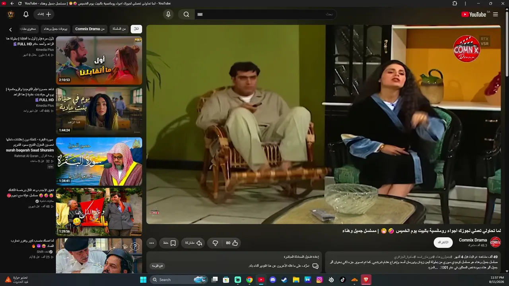The height and width of the screenshot is (286, 509).
Task: Open يوم في حياة بنت عادية thumbnail
Action: coord(99,111)
